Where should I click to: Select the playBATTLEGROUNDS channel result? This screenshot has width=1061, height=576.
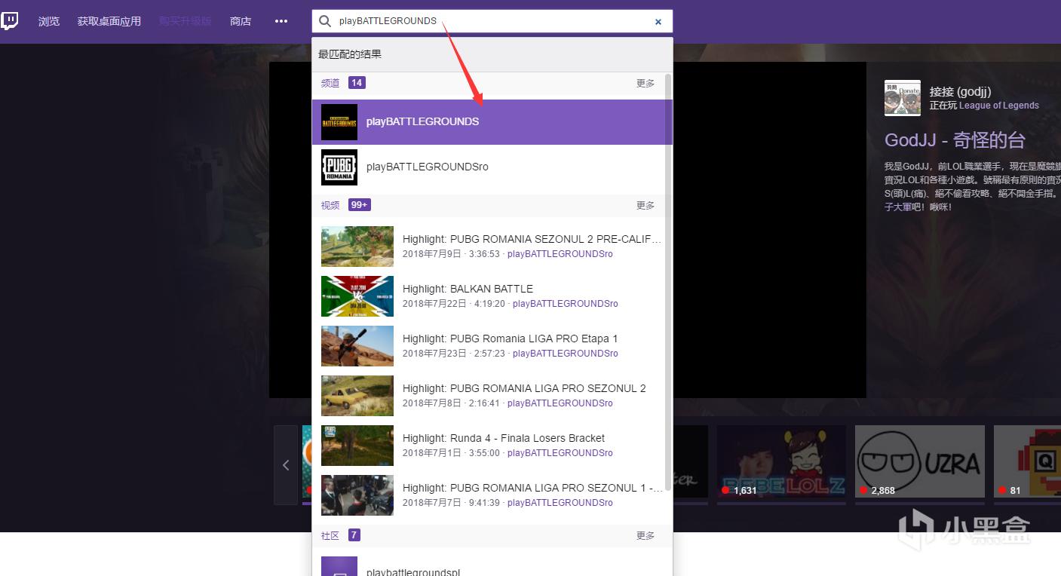(422, 121)
